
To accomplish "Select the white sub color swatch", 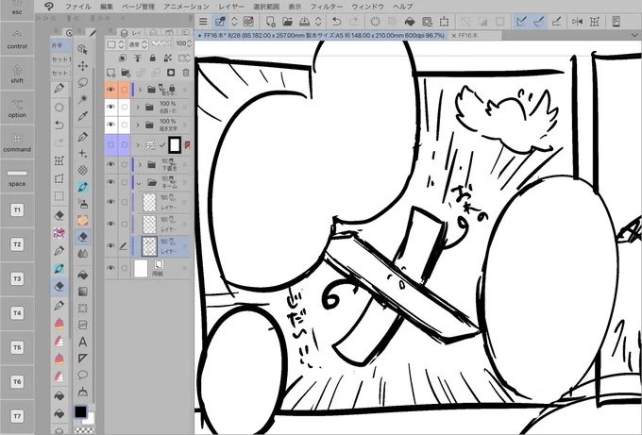I will [x=90, y=419].
